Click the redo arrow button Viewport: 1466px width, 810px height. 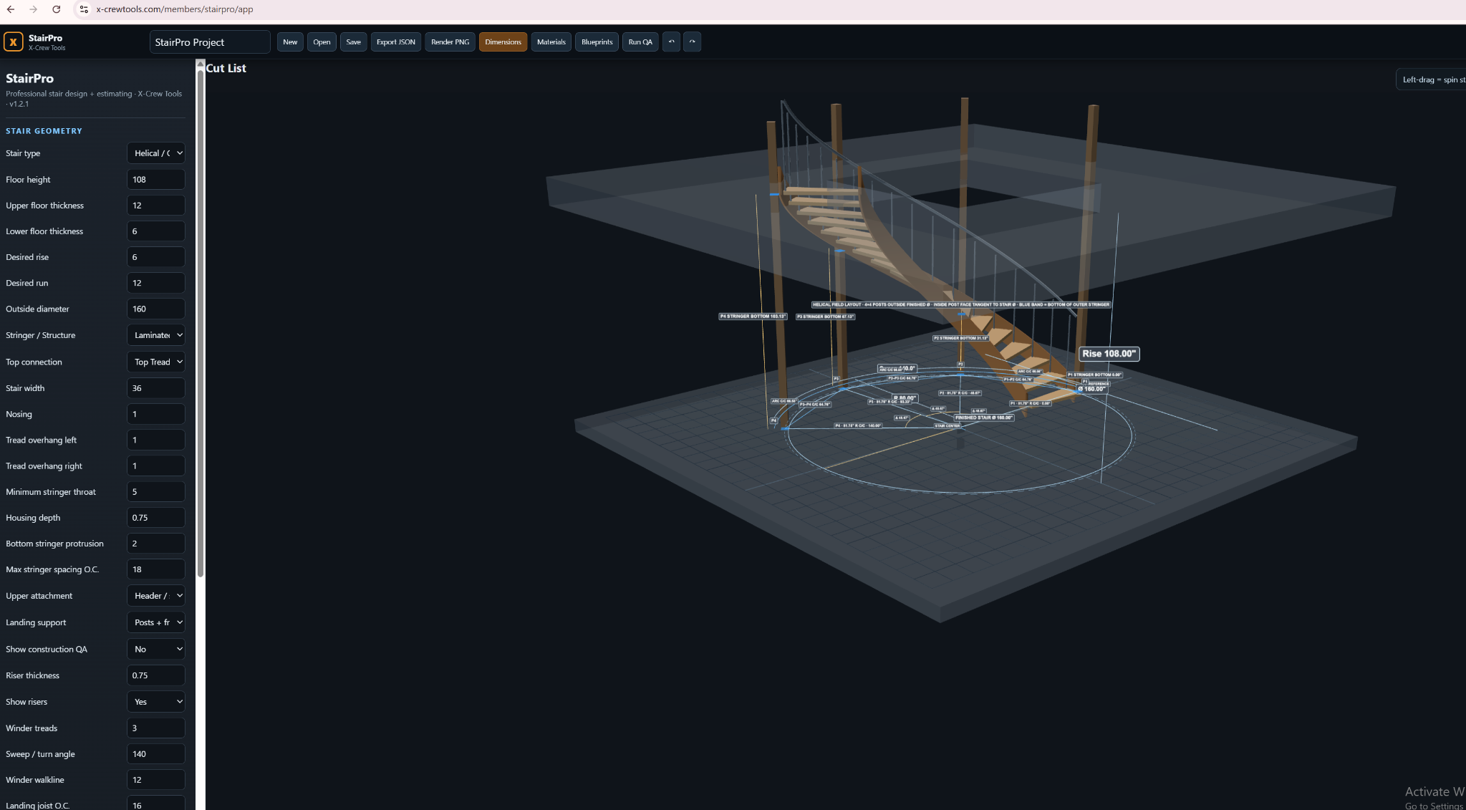pos(692,42)
